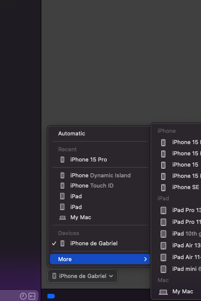The width and height of the screenshot is (201, 301).
Task: Click the laptop icon beside My Mac in the submenu
Action: click(x=163, y=292)
